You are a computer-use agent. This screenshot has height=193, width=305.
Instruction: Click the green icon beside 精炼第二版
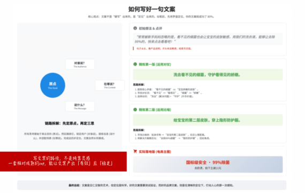(135, 109)
